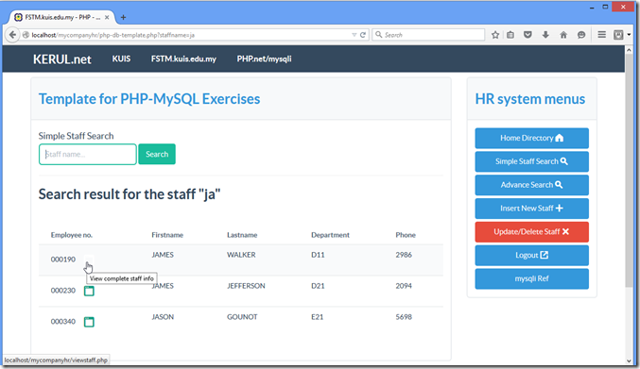This screenshot has height=369, width=640.
Task: Click the Template for PHP-MySQL Exercises heading
Action: (x=149, y=99)
